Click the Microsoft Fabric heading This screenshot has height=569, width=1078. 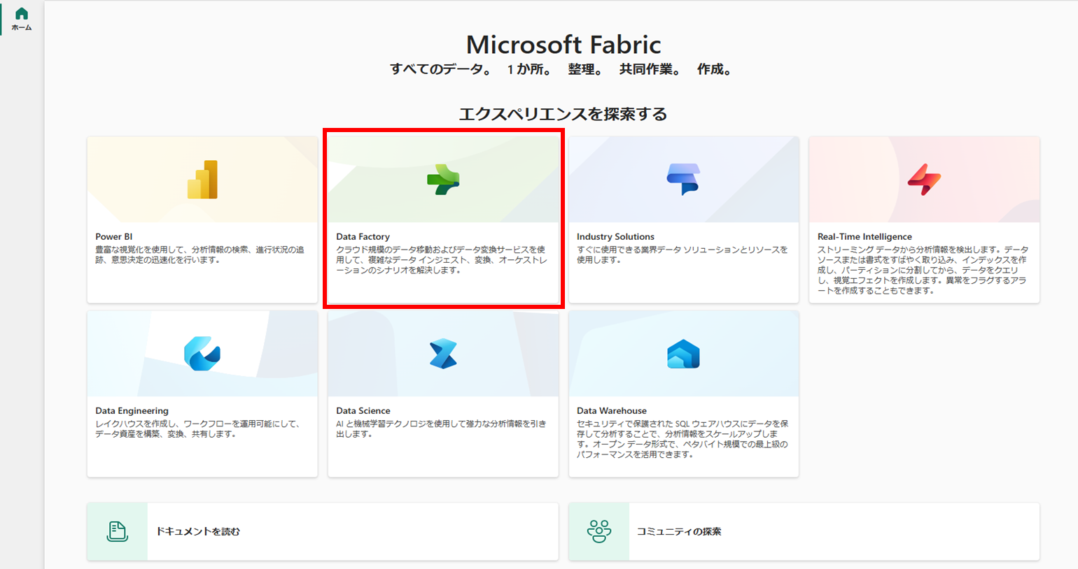pyautogui.click(x=563, y=45)
